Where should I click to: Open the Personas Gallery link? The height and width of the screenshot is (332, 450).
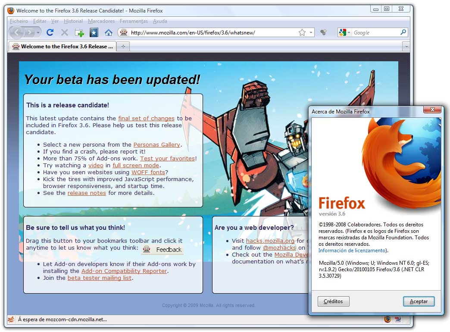[x=157, y=145]
